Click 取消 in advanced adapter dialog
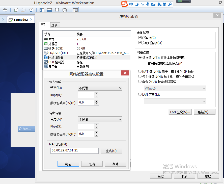 coord(92,164)
